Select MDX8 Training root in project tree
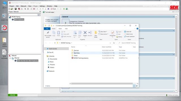Image resolution: width=181 pixels, height=101 pixels. click(16, 17)
